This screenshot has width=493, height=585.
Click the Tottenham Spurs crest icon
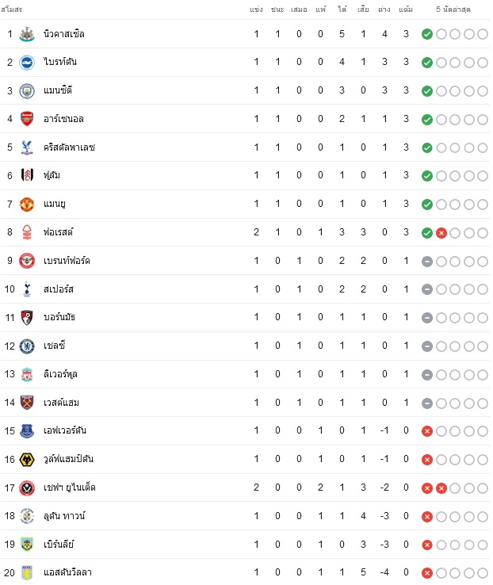point(27,289)
